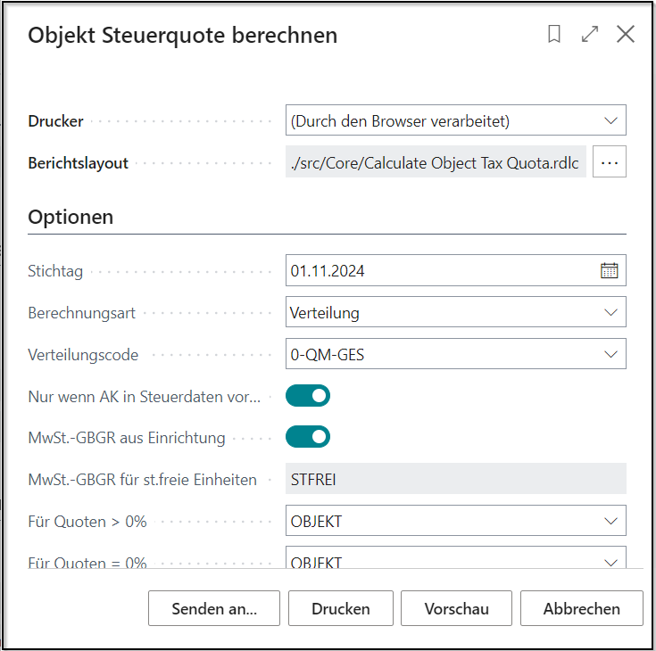Disable MwSt.-GBGR aus Einrichtung switch
The height and width of the screenshot is (651, 656).
click(x=308, y=437)
